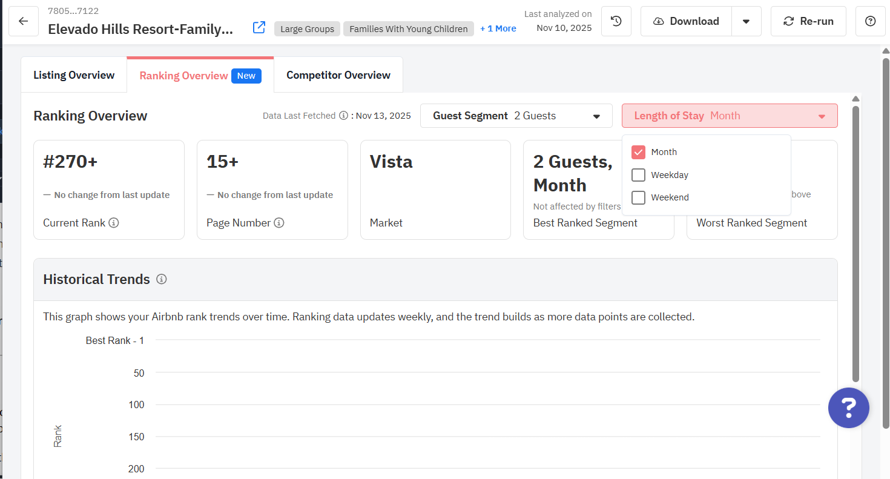Uncheck the Month checkbox
Screen dimensions: 890x479
coord(638,152)
